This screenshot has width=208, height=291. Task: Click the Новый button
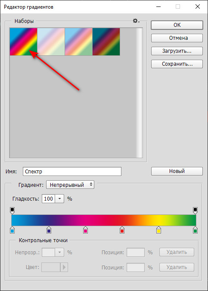tap(177, 171)
